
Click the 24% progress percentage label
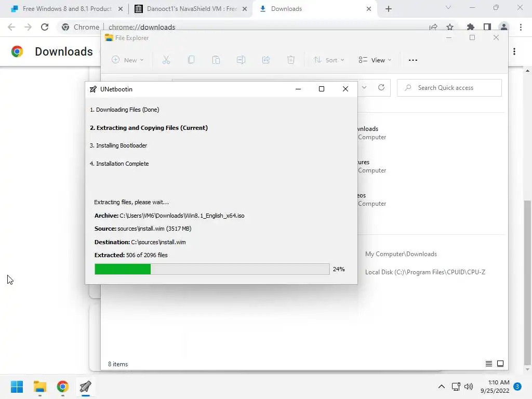click(339, 269)
